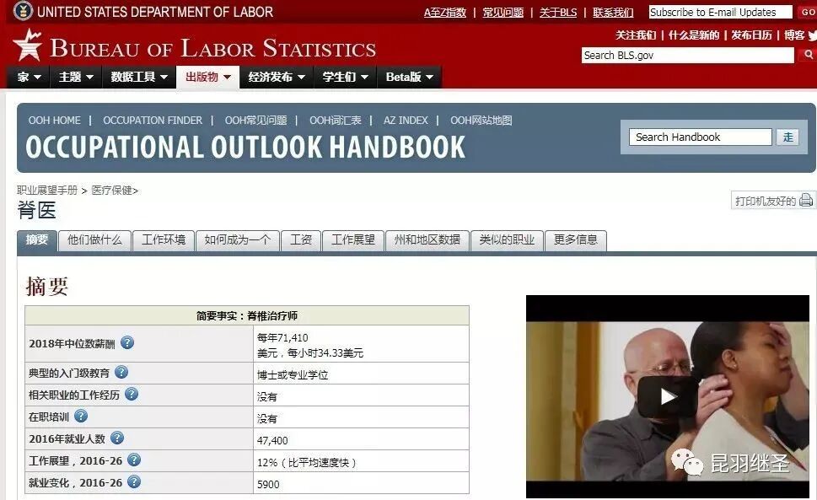Open the OCCUPATION FINDER link
The width and height of the screenshot is (817, 500).
[152, 121]
